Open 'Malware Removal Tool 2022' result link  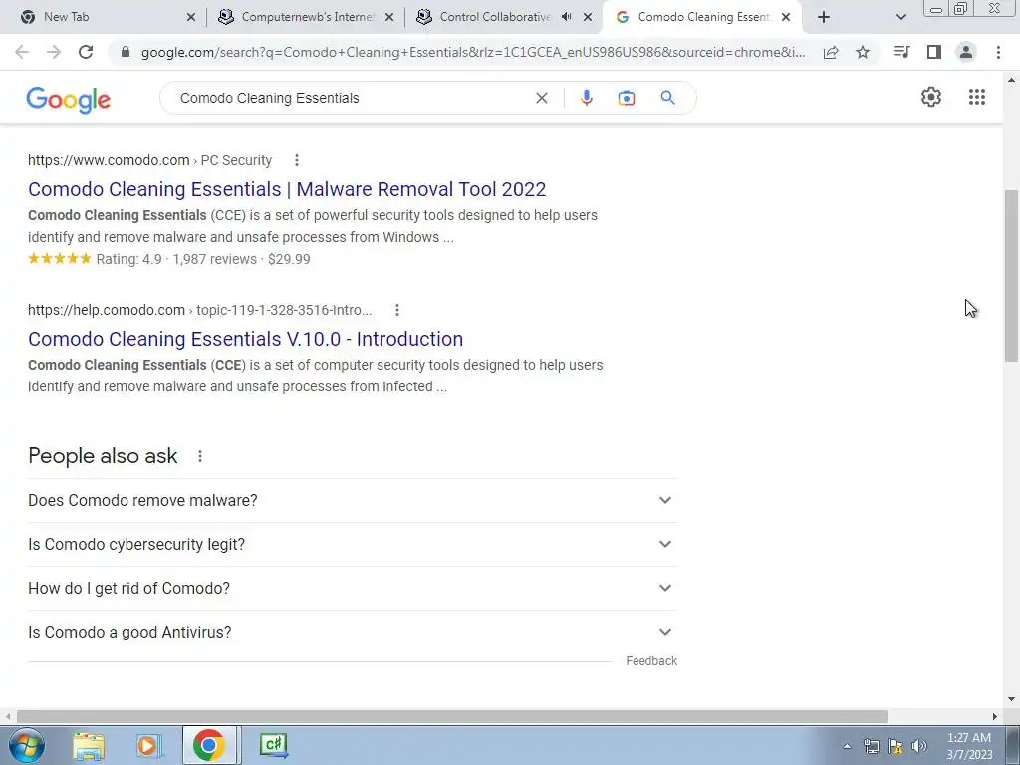coord(287,189)
